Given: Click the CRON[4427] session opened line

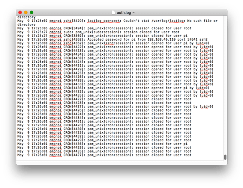Looking at the screenshot, I should (x=115, y=106).
